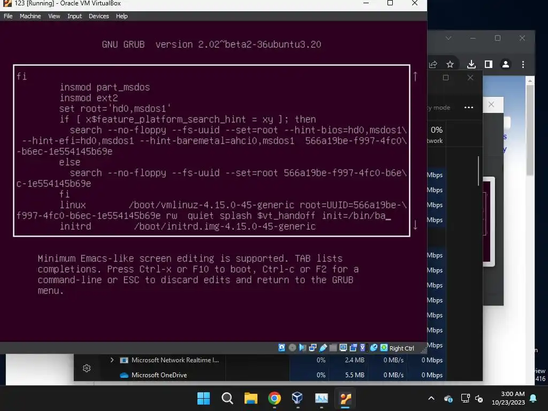Click the network adapters status icon
The width and height of the screenshot is (548, 411).
click(313, 348)
